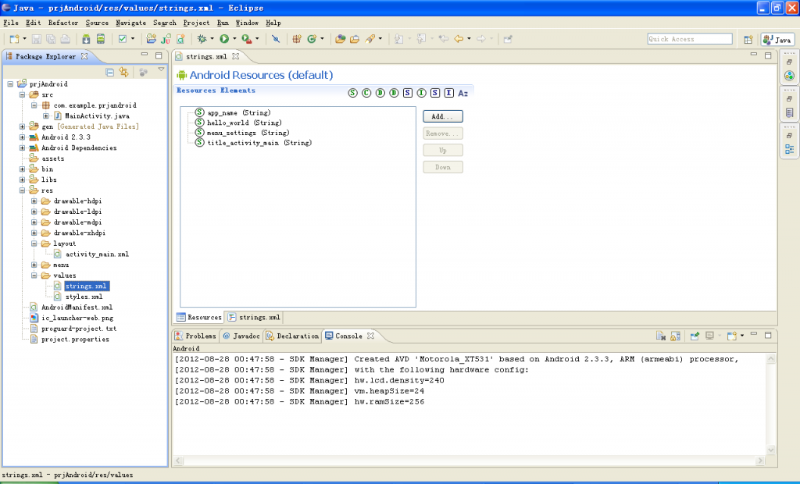
Task: Click Link with Editor in Package Explorer
Action: pos(123,73)
